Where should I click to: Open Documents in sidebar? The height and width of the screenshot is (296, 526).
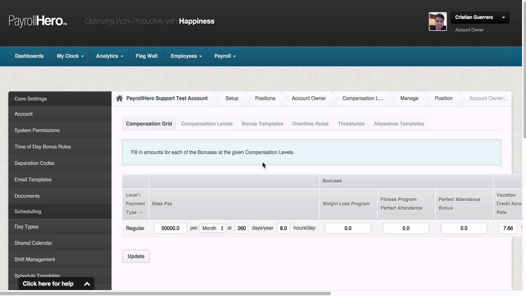pos(60,196)
